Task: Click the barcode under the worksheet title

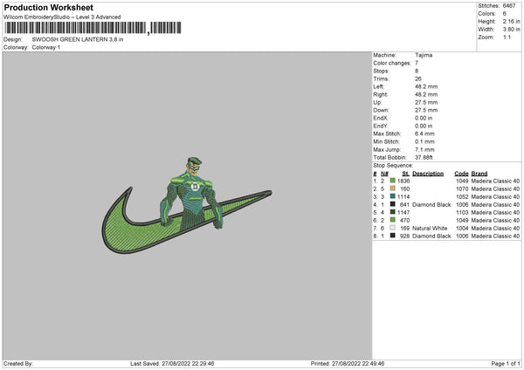Action: [x=93, y=28]
